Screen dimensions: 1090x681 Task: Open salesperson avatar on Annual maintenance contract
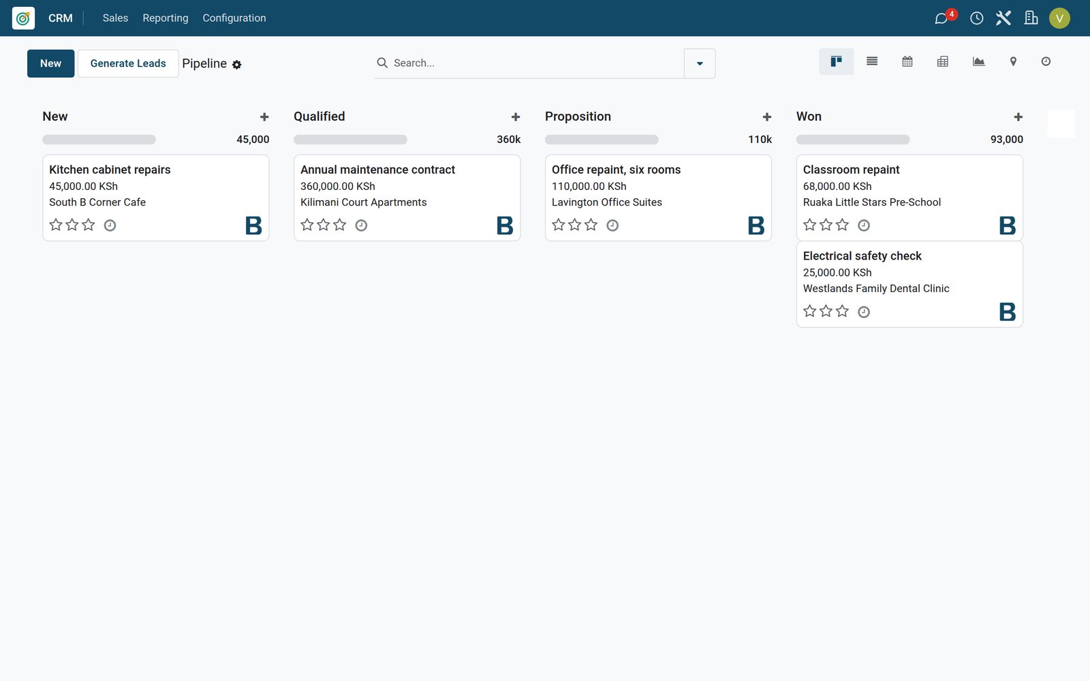[x=505, y=225]
